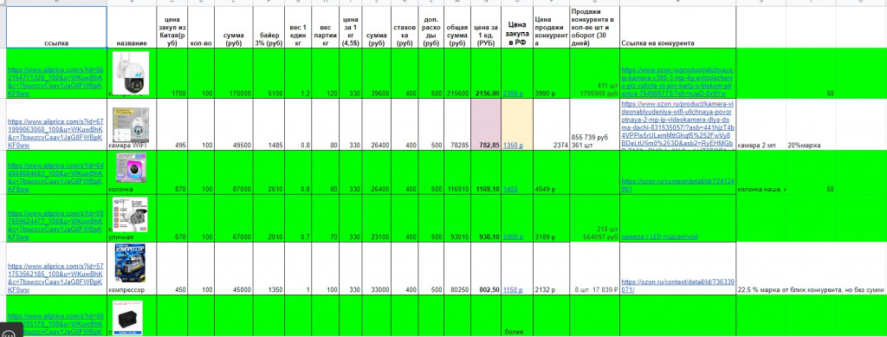Click the '1350 р' price in beige cell

point(513,146)
